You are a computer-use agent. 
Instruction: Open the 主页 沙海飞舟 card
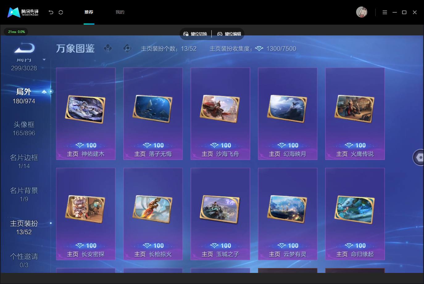220,114
